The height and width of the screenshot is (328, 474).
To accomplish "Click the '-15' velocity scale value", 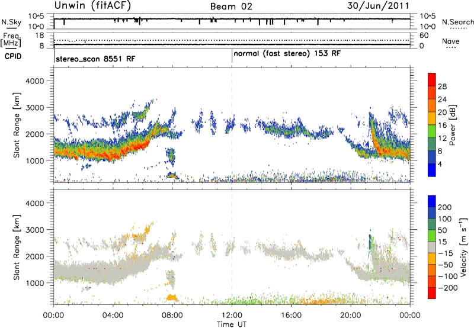I will pos(446,253).
